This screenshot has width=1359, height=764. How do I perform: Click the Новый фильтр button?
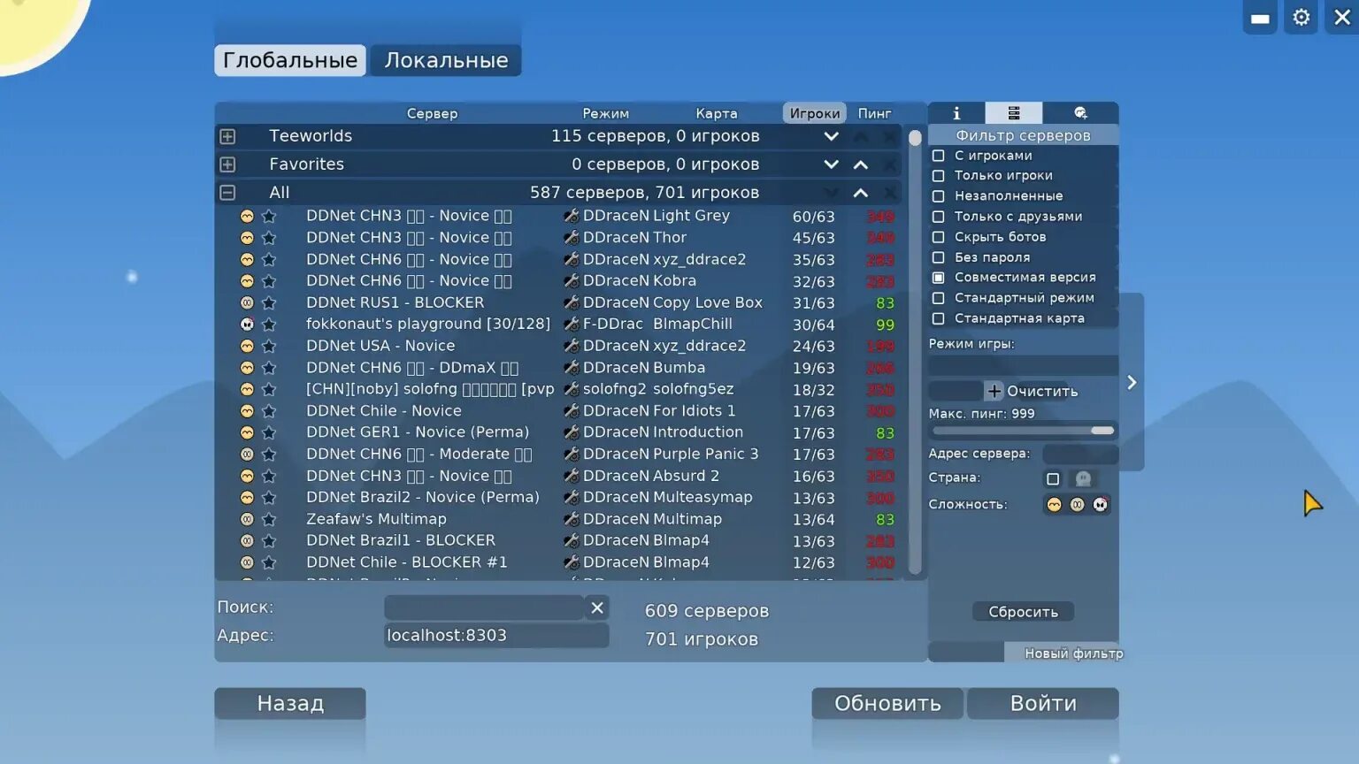tap(1073, 653)
